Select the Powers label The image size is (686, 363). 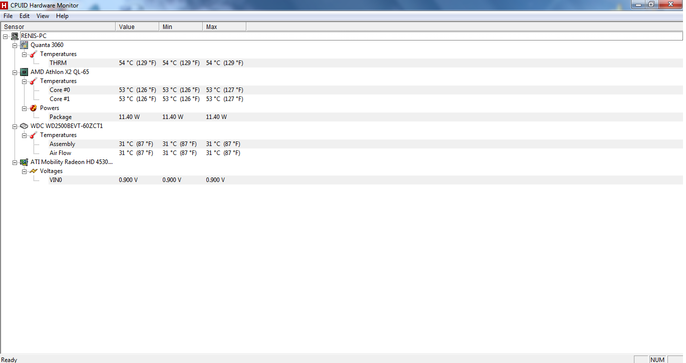click(50, 108)
